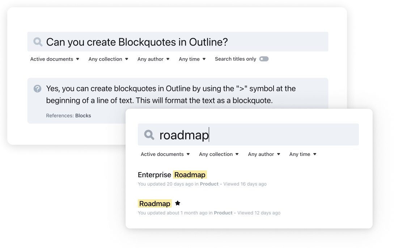Click the question mark answer icon
Screen dimensions: 394x248
click(37, 88)
